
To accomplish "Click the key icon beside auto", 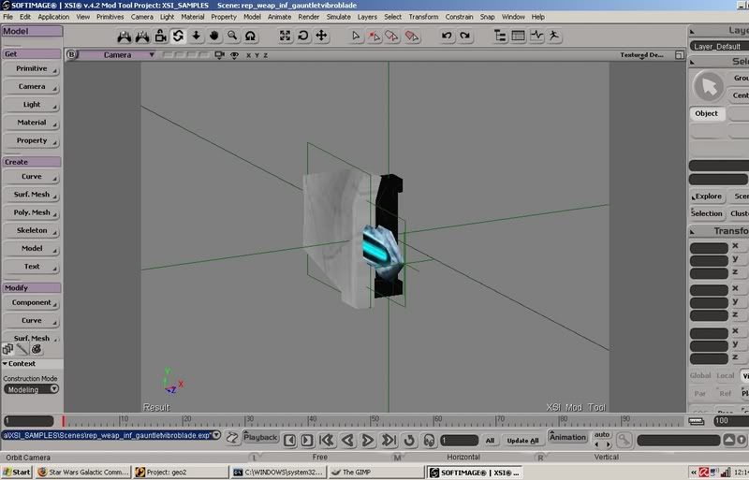I will pos(624,440).
